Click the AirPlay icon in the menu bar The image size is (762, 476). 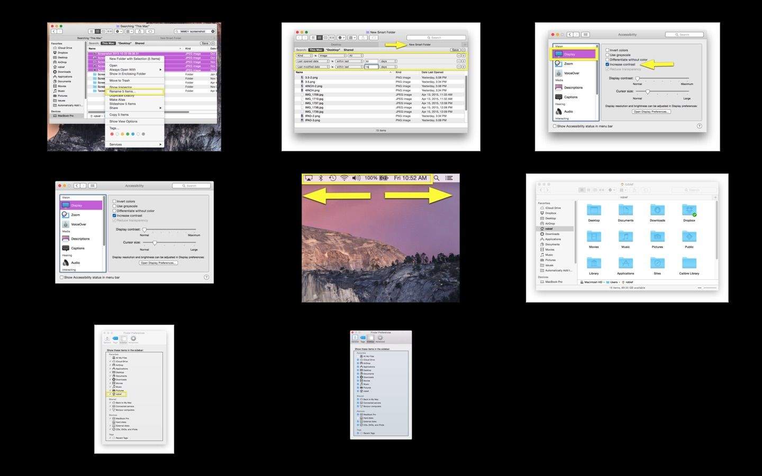tap(309, 178)
